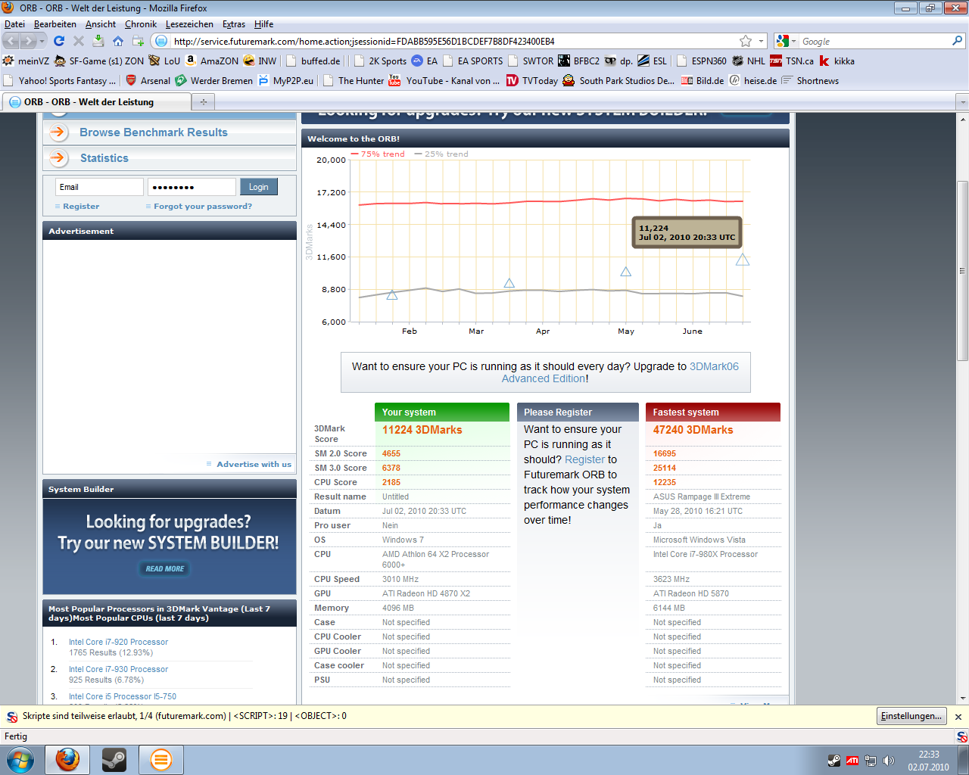Open the AmaZON bookmark
The height and width of the screenshot is (775, 969).
coord(212,61)
